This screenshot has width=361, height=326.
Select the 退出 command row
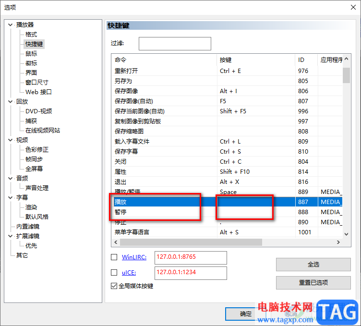227,182
